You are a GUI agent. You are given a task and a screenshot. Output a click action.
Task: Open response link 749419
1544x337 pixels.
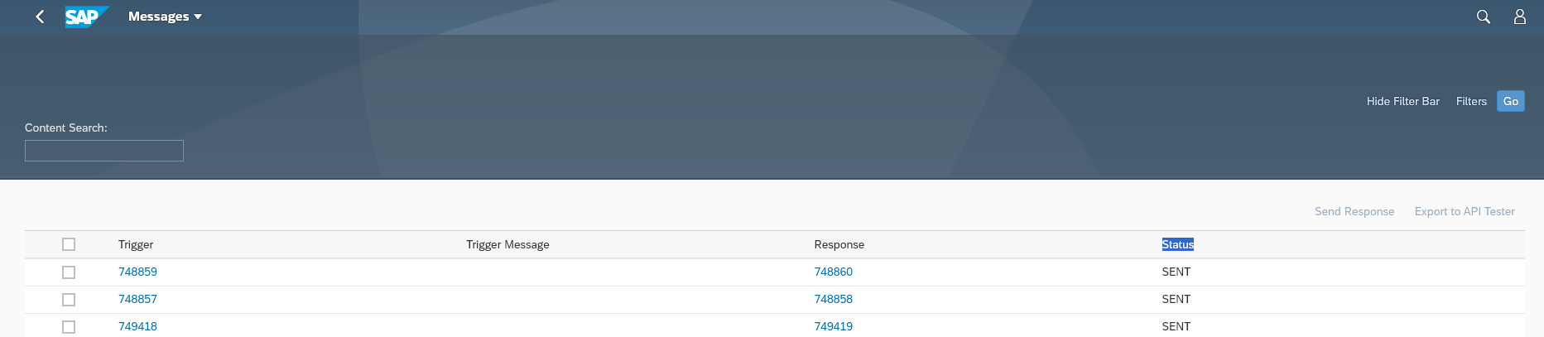coord(833,326)
